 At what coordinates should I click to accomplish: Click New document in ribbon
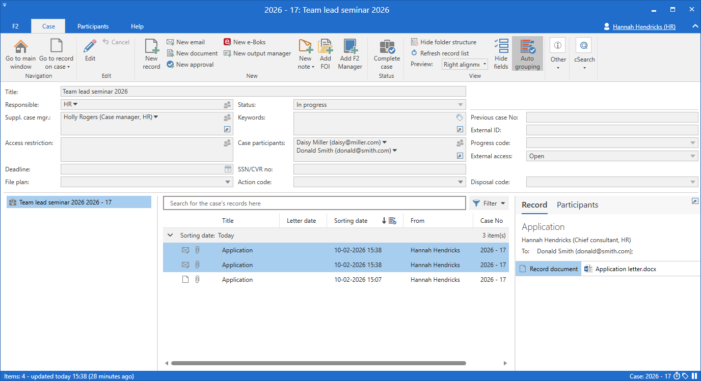[x=193, y=53]
